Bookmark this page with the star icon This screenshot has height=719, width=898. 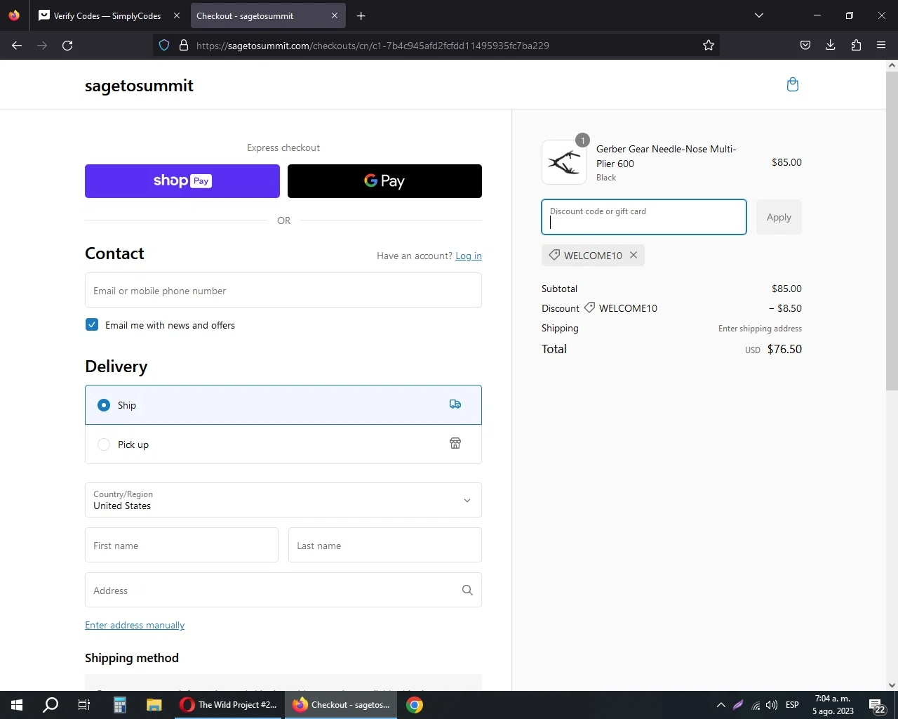pyautogui.click(x=709, y=46)
